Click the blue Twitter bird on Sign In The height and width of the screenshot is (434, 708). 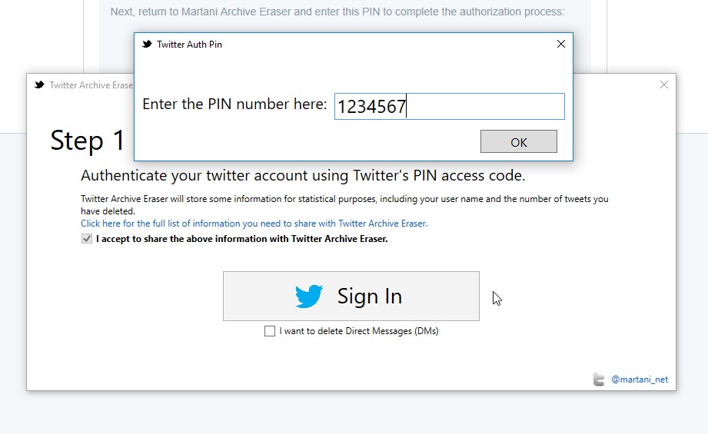[x=309, y=296]
